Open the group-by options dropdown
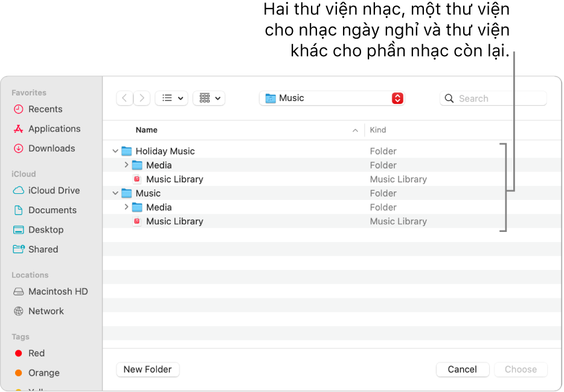Viewport: 564px width, 392px height. [209, 98]
